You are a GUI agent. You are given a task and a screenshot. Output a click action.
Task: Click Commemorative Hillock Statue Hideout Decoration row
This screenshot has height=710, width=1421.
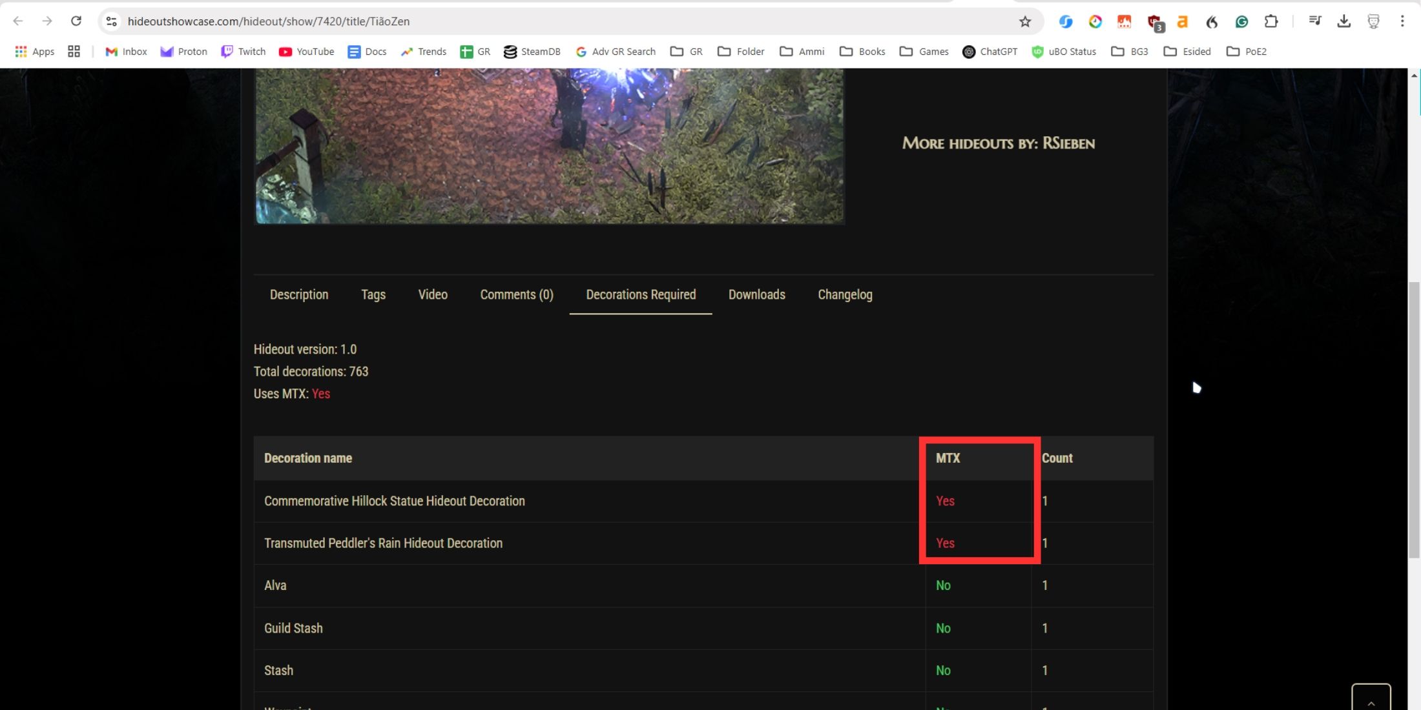click(x=703, y=501)
